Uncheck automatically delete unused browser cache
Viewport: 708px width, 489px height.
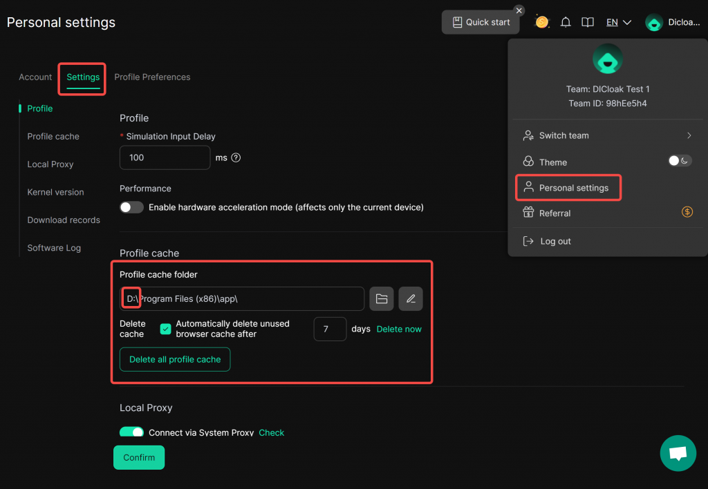pos(166,329)
